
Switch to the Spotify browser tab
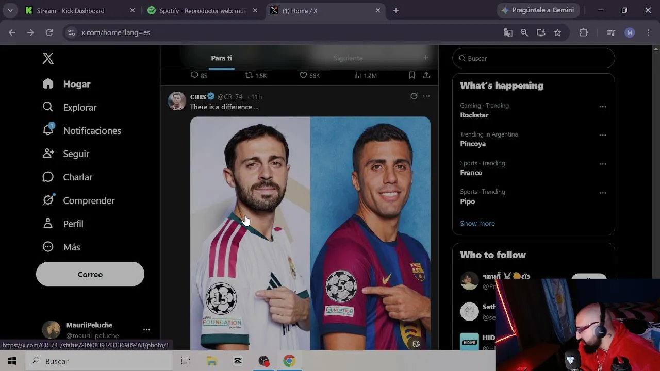tap(202, 10)
